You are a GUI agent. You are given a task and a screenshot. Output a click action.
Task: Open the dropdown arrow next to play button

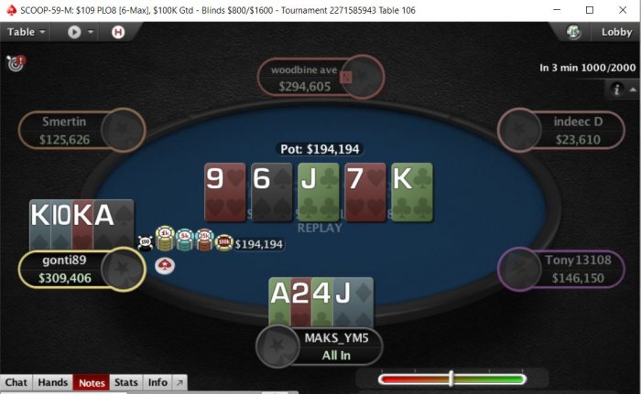pyautogui.click(x=91, y=32)
